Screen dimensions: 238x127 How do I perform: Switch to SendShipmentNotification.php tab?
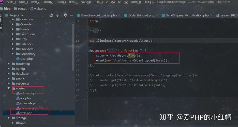pos(185,15)
